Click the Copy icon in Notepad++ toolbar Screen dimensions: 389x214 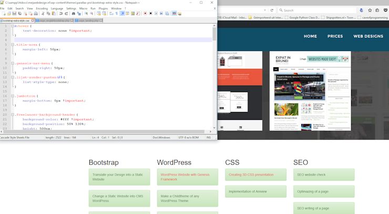[48, 14]
